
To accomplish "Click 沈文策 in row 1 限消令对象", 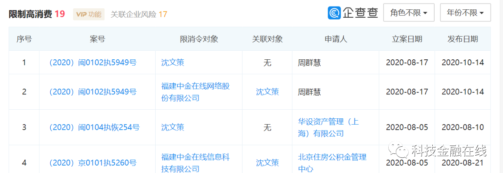I will click(173, 62).
